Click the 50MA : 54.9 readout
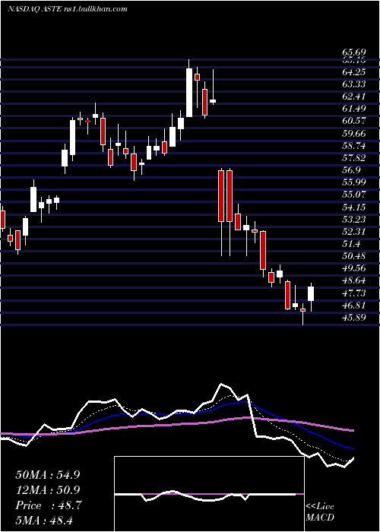Image resolution: width=380 pixels, height=532 pixels. click(x=48, y=475)
